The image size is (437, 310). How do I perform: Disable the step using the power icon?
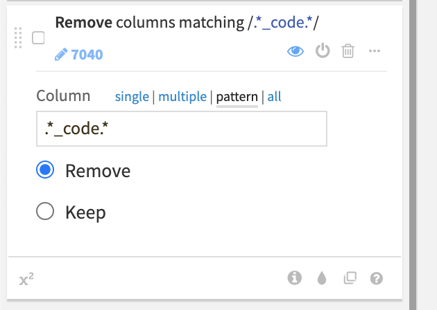click(x=323, y=51)
